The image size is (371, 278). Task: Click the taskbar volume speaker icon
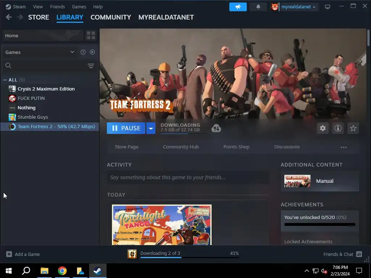click(x=324, y=271)
